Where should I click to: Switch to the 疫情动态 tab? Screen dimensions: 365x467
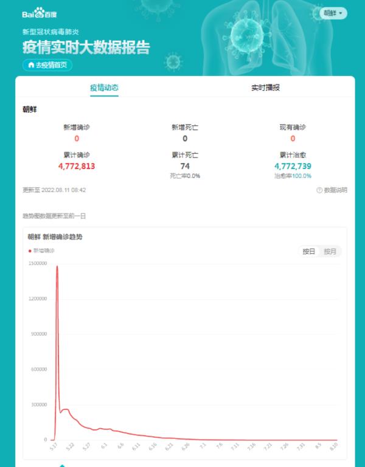pos(104,88)
